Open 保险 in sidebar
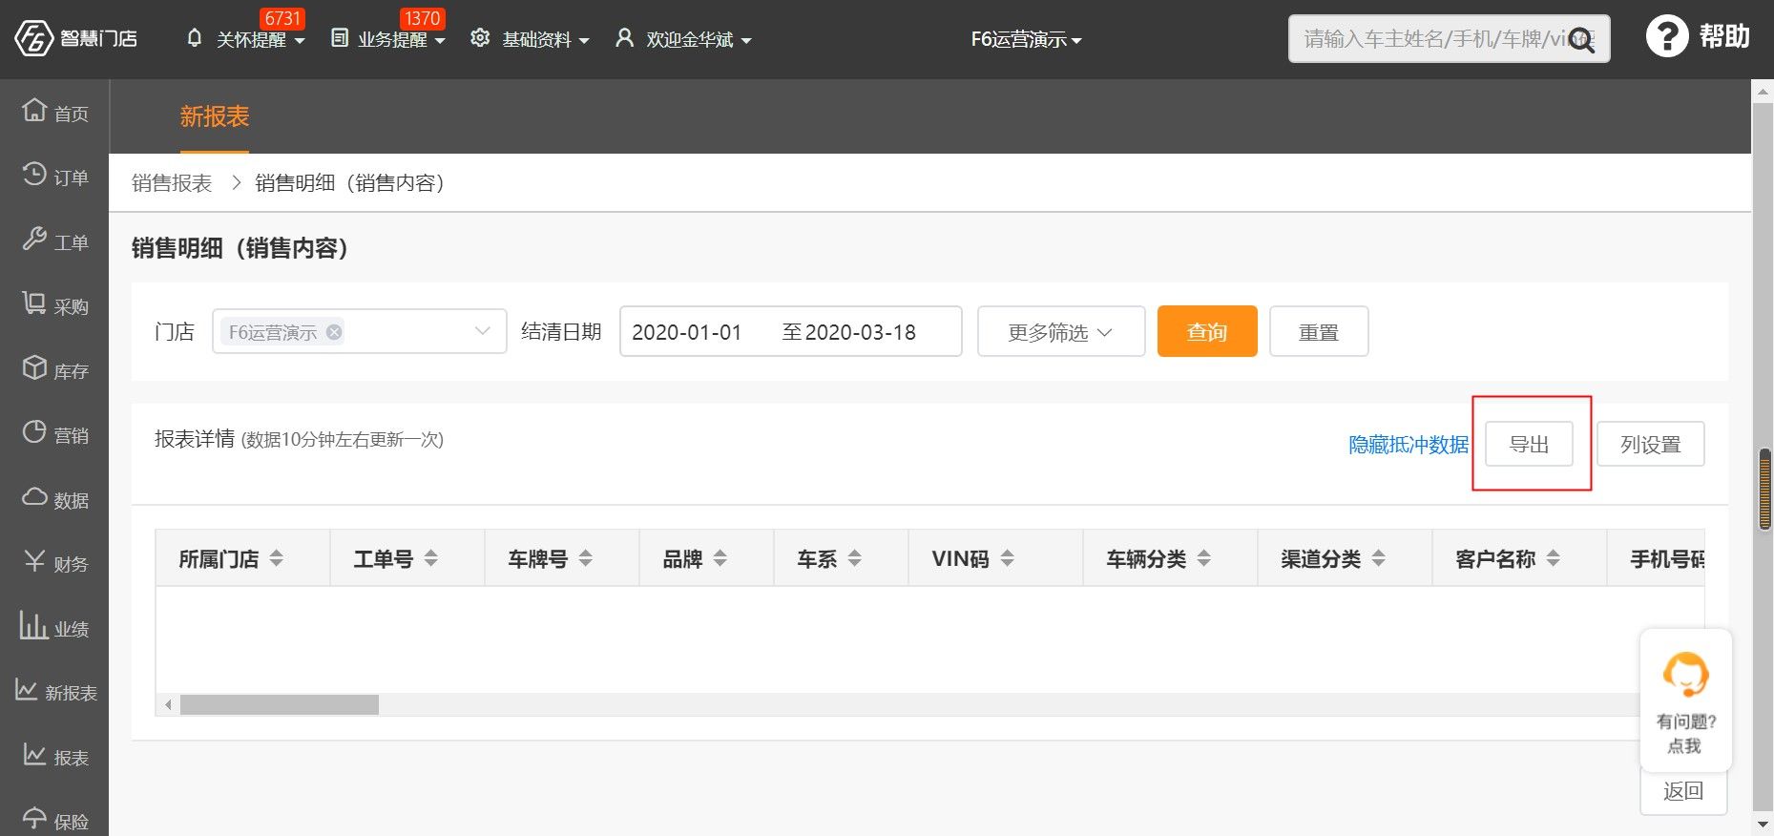Image resolution: width=1774 pixels, height=836 pixels. (x=54, y=820)
